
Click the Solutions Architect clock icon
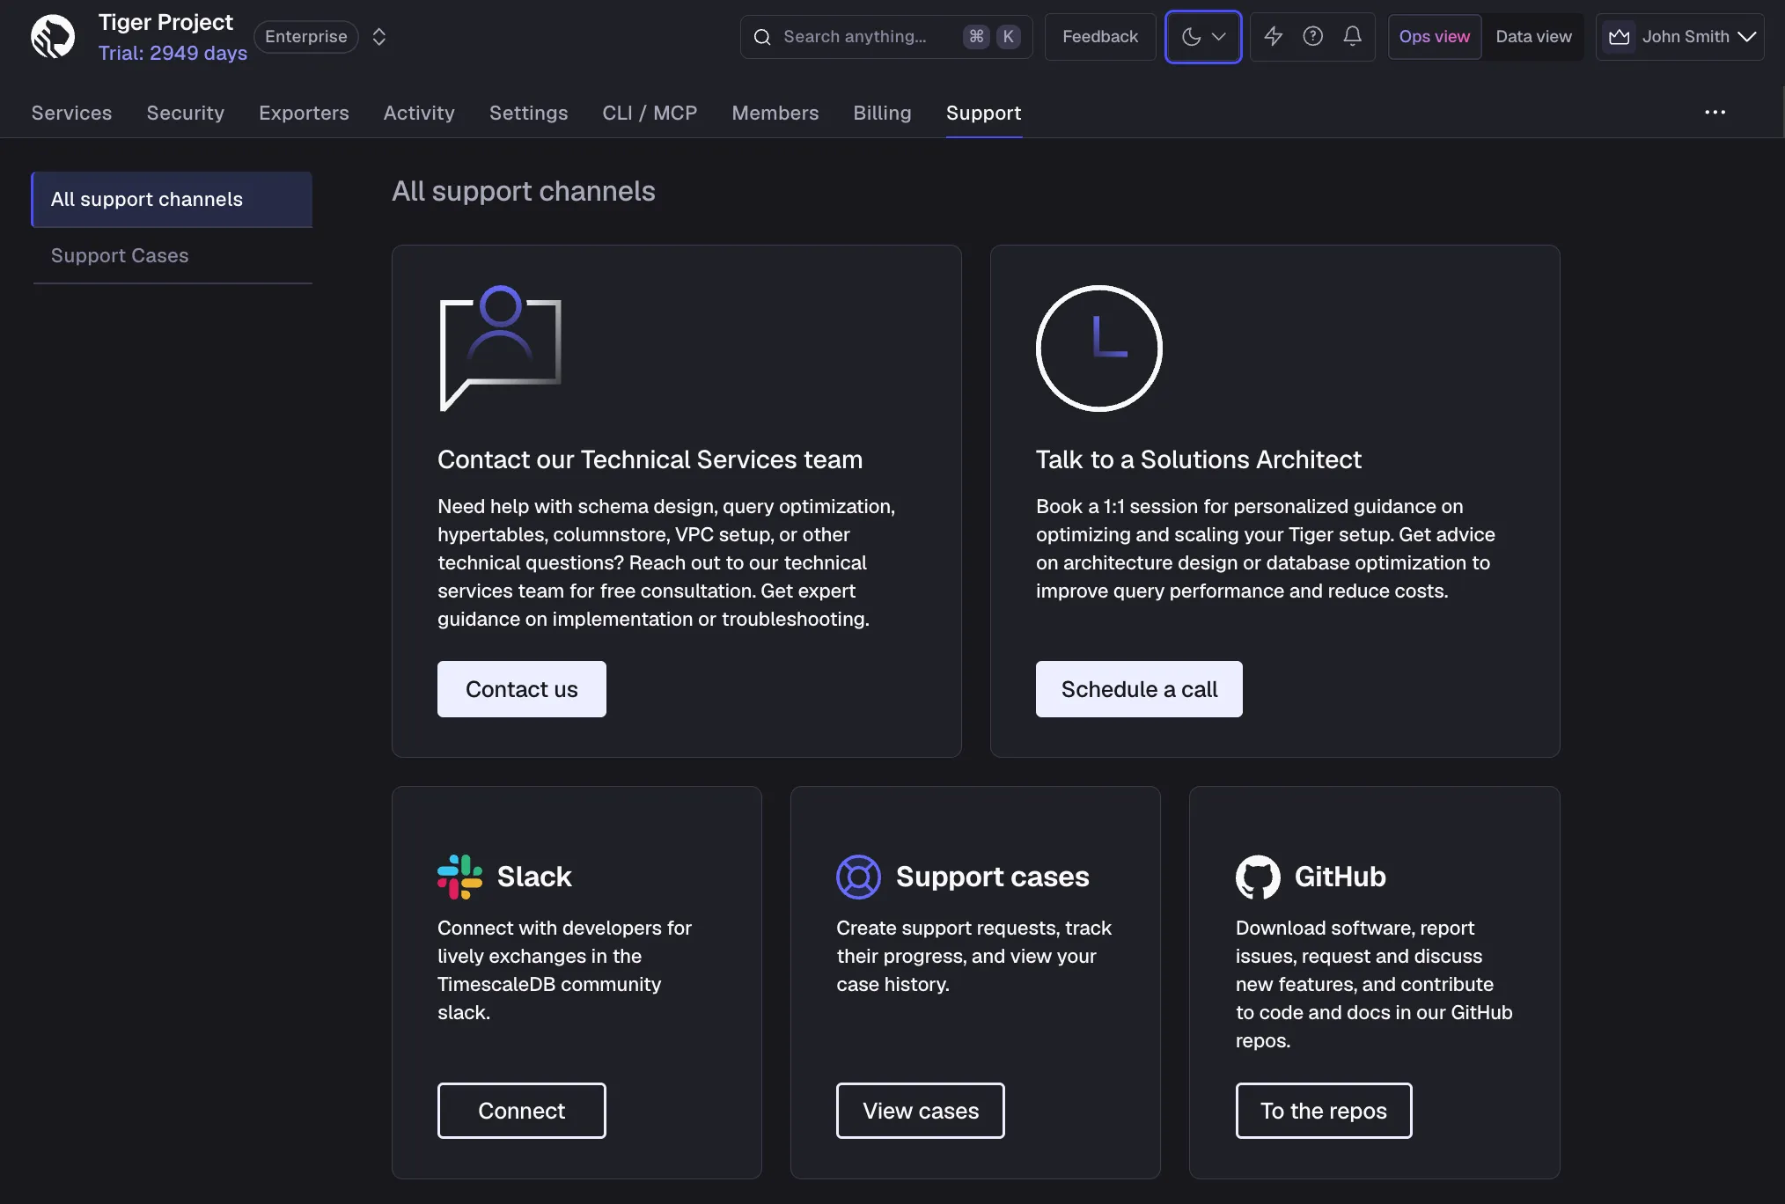click(1098, 349)
